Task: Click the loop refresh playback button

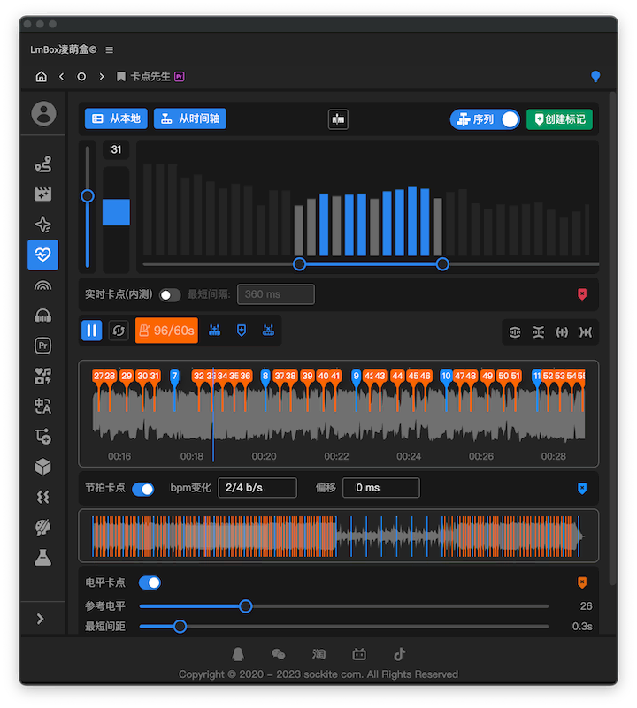Action: coord(119,331)
